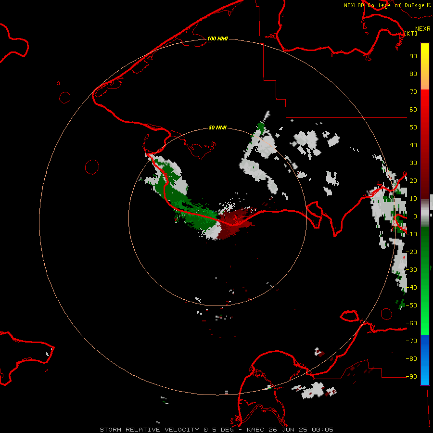Click the "40" value on the velocity scale
The width and height of the screenshot is (433, 433).
click(413, 145)
